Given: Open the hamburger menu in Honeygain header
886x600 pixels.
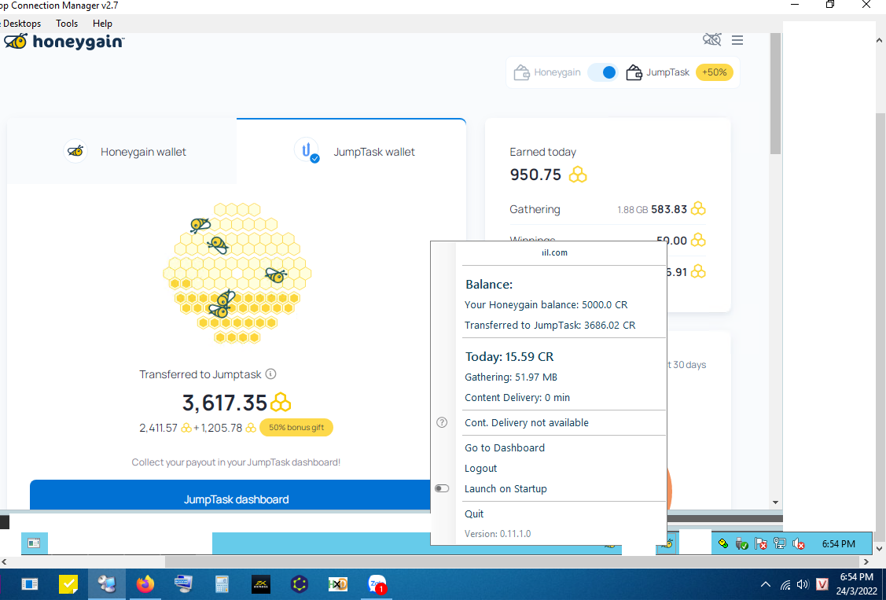Looking at the screenshot, I should 737,39.
